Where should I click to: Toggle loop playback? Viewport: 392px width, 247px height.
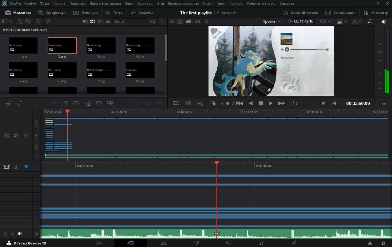coord(294,103)
